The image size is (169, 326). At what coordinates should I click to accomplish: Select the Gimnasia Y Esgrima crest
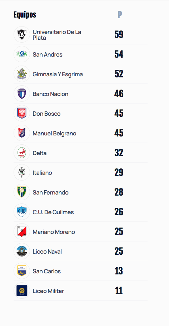point(22,74)
